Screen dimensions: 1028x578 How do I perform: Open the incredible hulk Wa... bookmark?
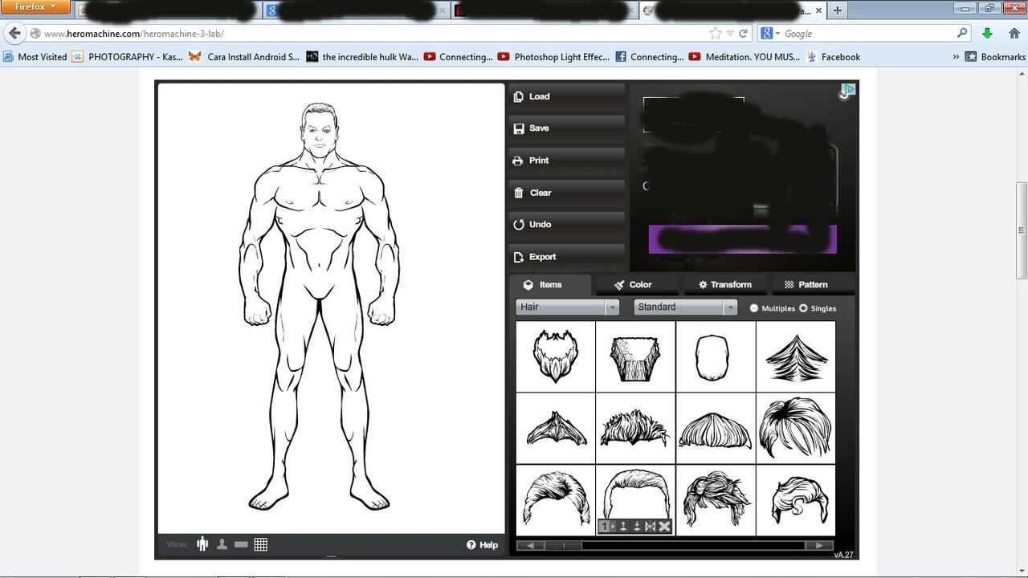[362, 57]
